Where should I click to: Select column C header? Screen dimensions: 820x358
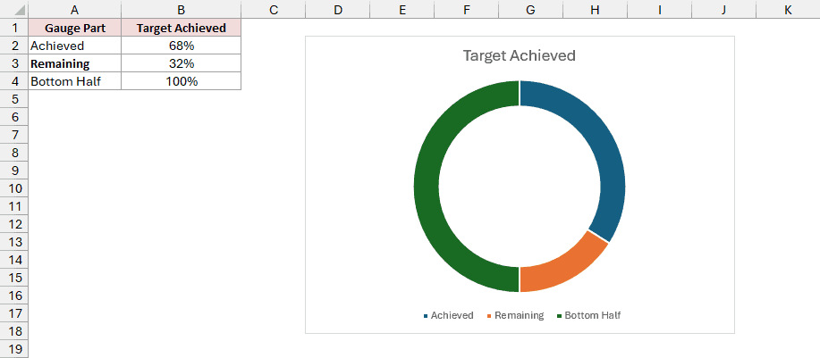pyautogui.click(x=274, y=10)
